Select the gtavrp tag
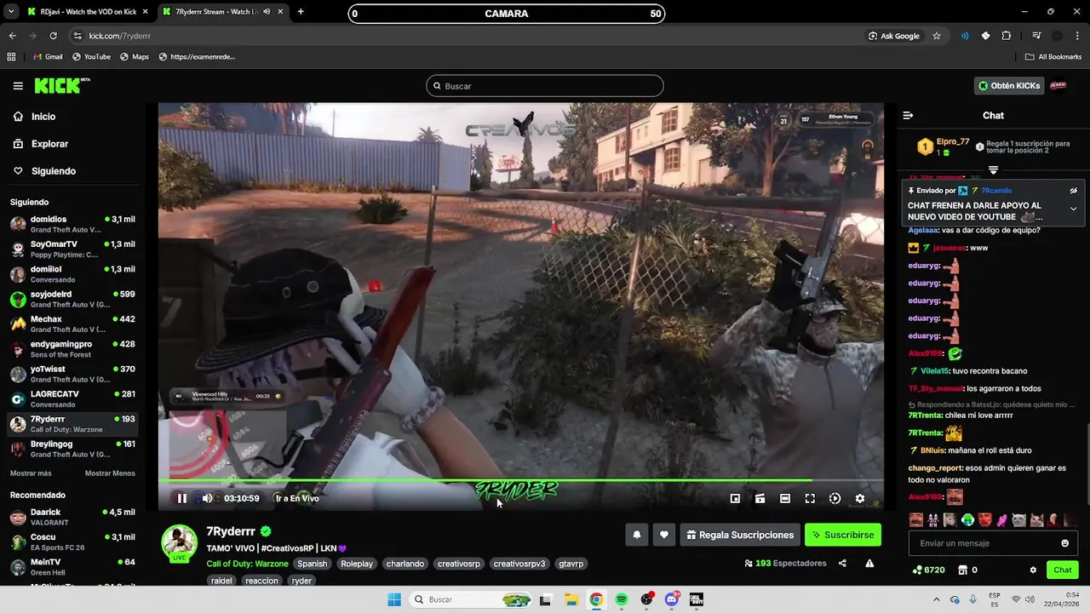The height and width of the screenshot is (613, 1090). (571, 564)
